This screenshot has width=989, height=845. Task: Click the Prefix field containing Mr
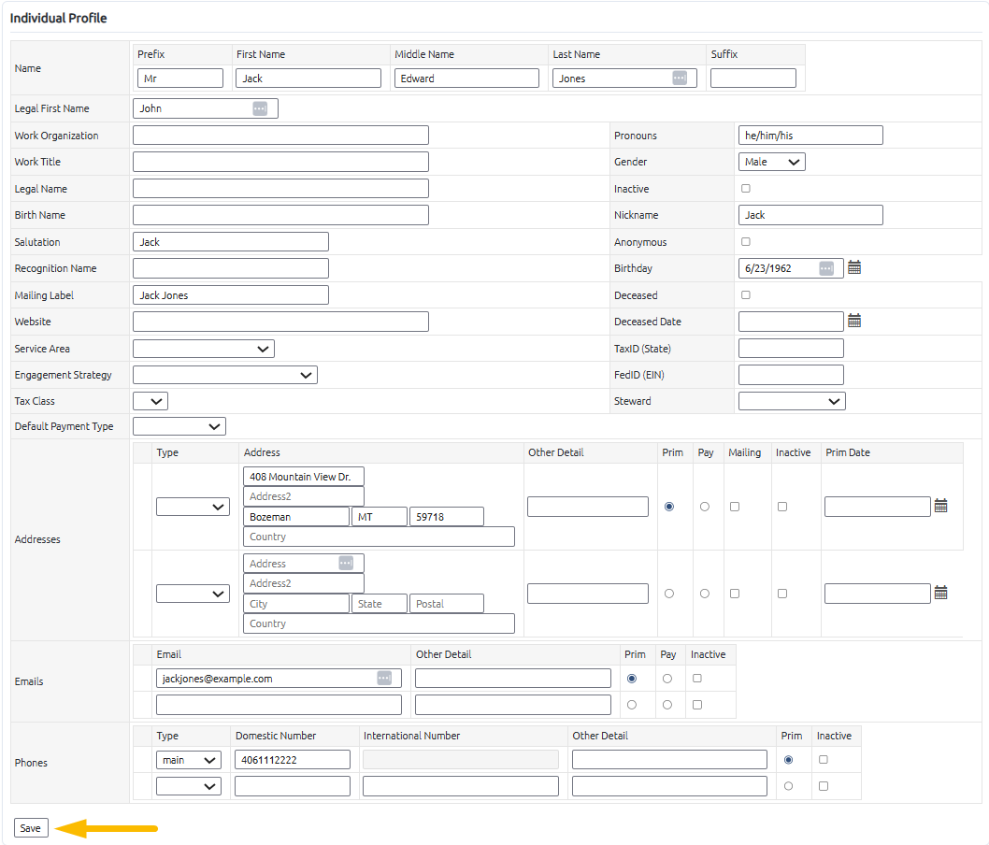coord(179,79)
